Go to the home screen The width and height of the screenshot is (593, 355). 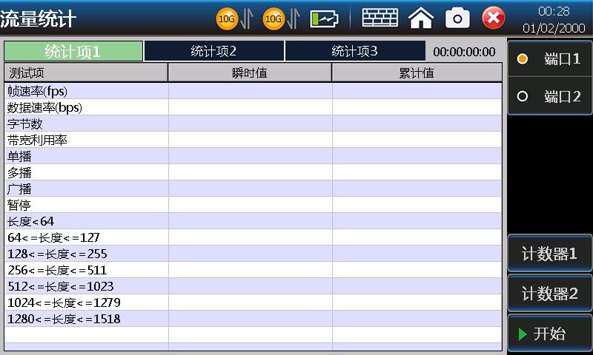click(x=421, y=18)
